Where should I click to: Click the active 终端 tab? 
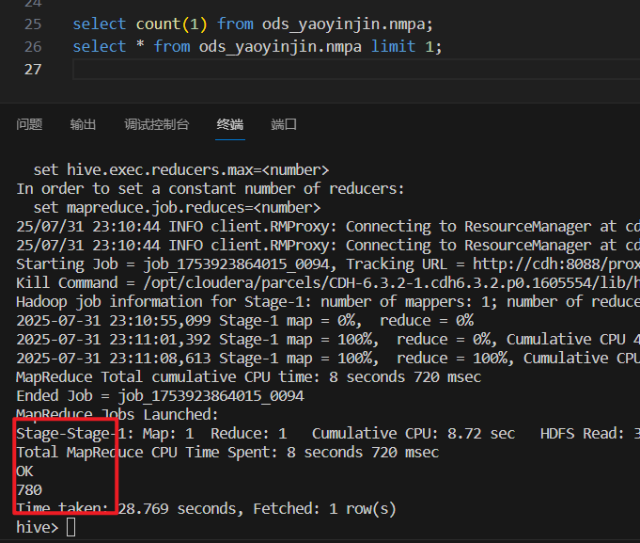(229, 124)
